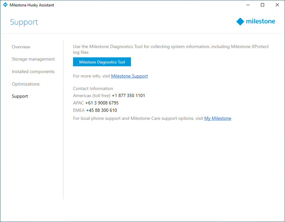Open the My Milestone link
Image resolution: width=285 pixels, height=222 pixels.
point(218,118)
